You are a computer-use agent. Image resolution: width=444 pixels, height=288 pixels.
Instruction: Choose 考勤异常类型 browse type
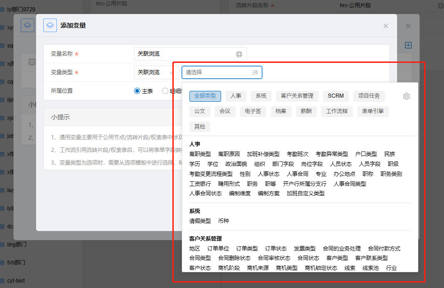tap(332, 154)
